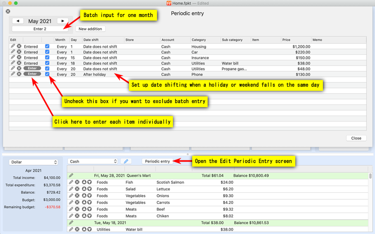This screenshot has width=375, height=234.
Task: Open the Periodic entry button
Action: 157,161
